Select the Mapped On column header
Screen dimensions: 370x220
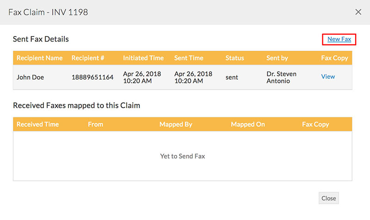point(249,124)
